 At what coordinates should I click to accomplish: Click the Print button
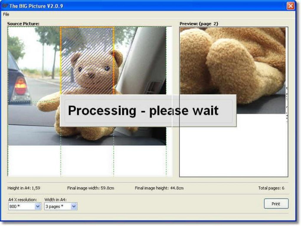[x=276, y=204]
